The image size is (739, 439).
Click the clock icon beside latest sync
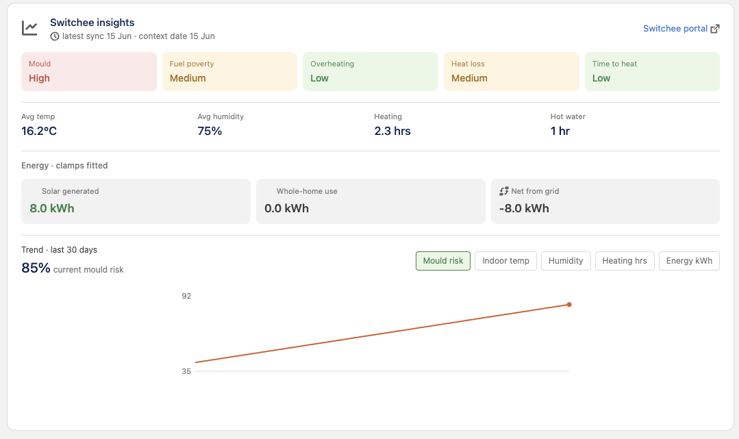55,36
